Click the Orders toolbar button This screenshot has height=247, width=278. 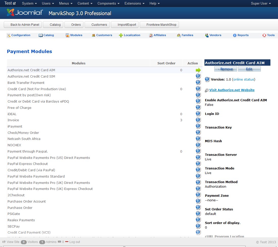click(74, 25)
